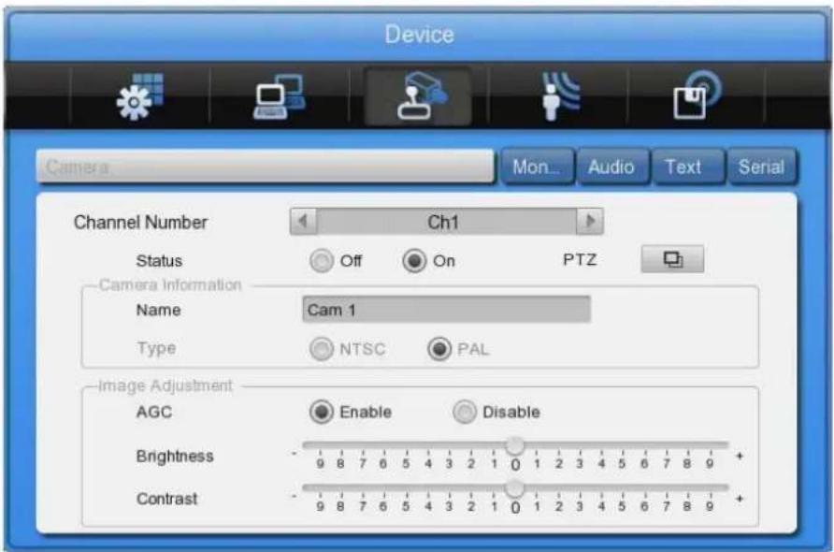Click Contrast plus sign
The width and height of the screenshot is (834, 552).
(740, 499)
